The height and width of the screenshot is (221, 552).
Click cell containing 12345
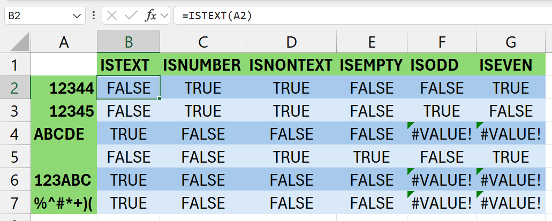(x=64, y=111)
